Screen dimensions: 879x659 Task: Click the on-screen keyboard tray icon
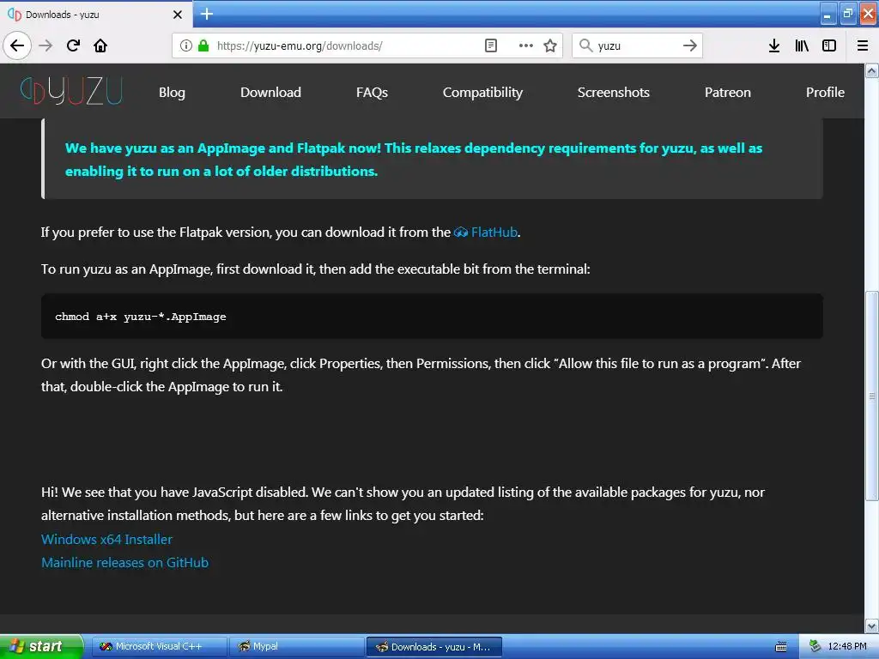tap(780, 647)
